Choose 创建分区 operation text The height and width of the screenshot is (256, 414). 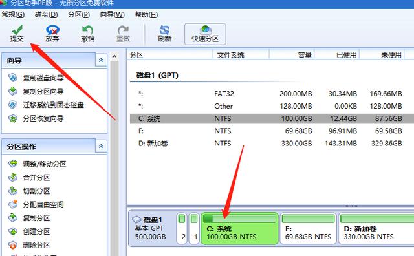[36, 231]
